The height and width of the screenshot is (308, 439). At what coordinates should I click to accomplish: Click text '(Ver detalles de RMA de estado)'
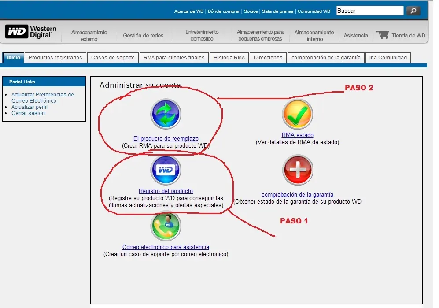(x=297, y=142)
